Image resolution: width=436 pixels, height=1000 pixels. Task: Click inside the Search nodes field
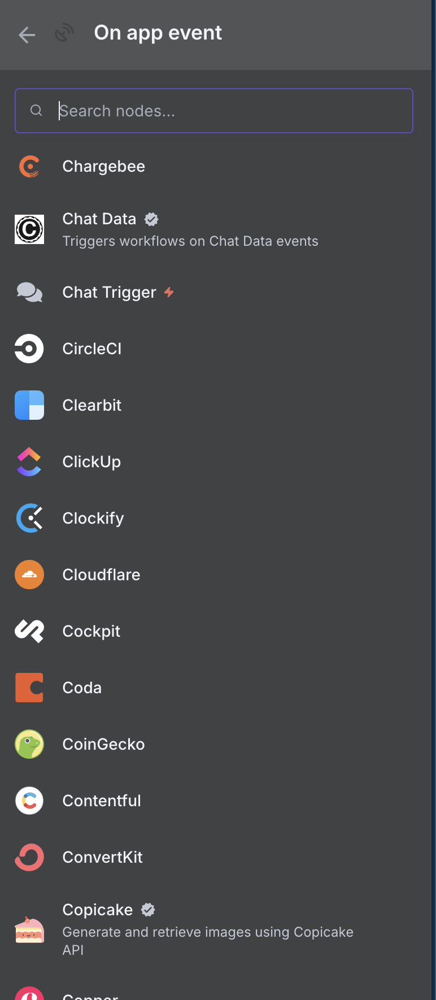[x=214, y=111]
